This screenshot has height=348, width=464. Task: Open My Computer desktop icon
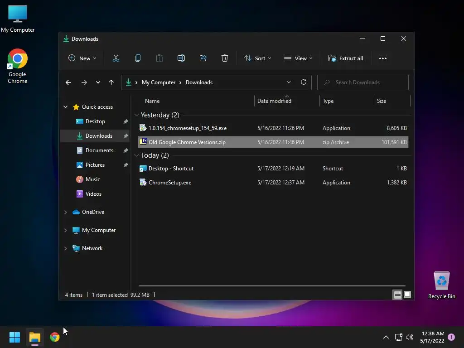tap(18, 19)
